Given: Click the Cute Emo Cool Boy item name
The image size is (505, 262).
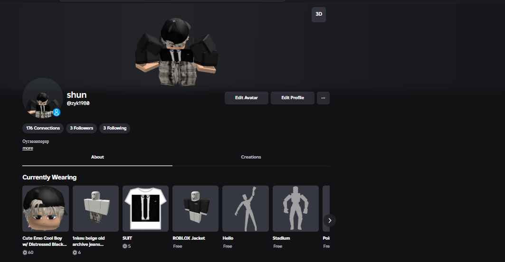Looking at the screenshot, I should coord(45,241).
